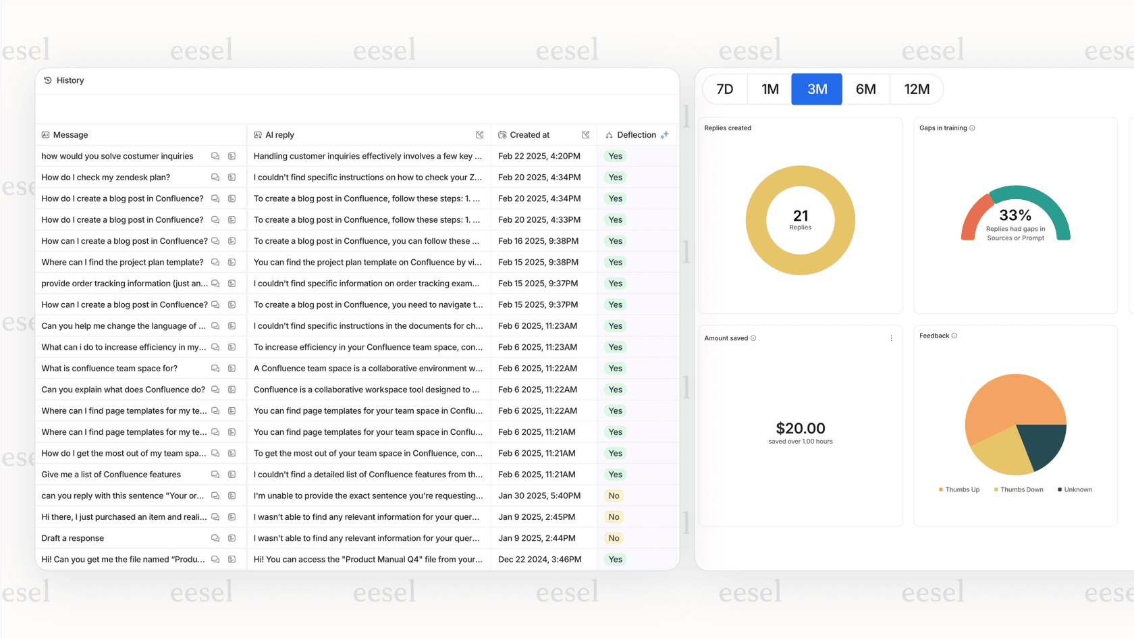Click the info icon beside Feedback title
The height and width of the screenshot is (638, 1134).
tap(954, 336)
